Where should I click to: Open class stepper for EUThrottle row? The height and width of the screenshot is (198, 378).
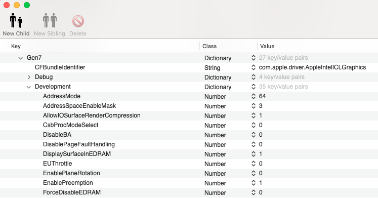(254, 164)
